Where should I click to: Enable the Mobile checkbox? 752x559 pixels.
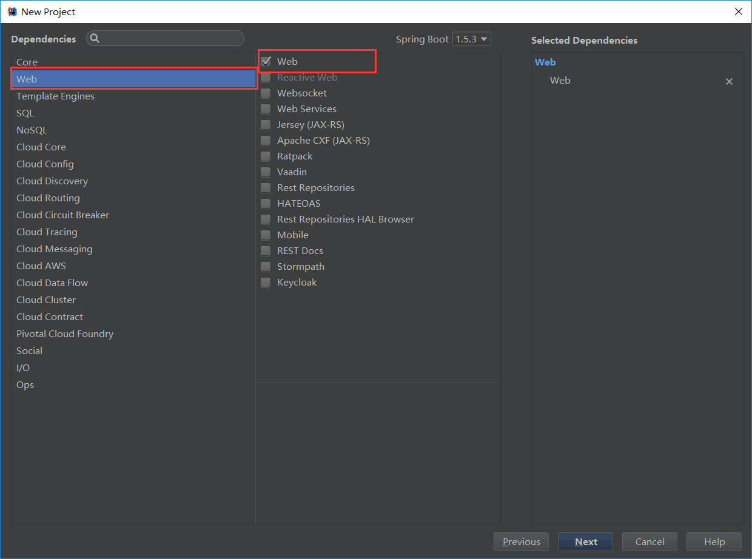266,235
